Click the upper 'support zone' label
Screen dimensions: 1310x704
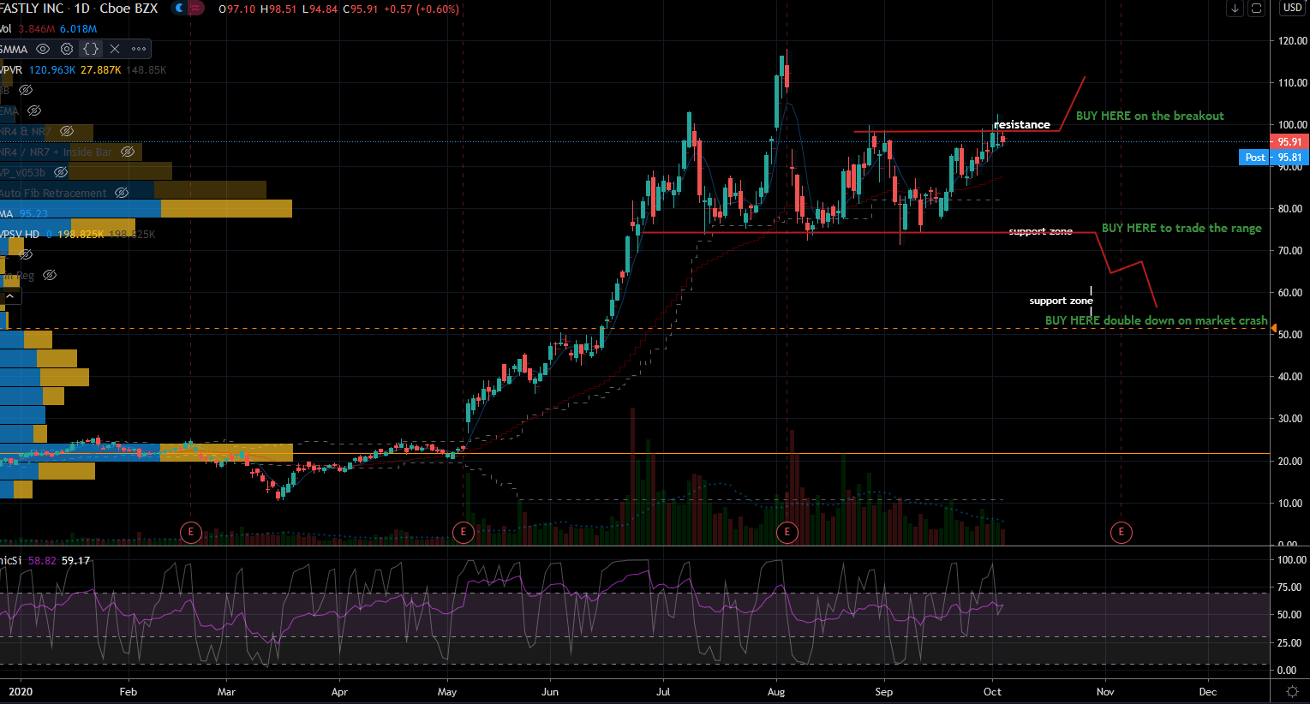[x=1040, y=231]
